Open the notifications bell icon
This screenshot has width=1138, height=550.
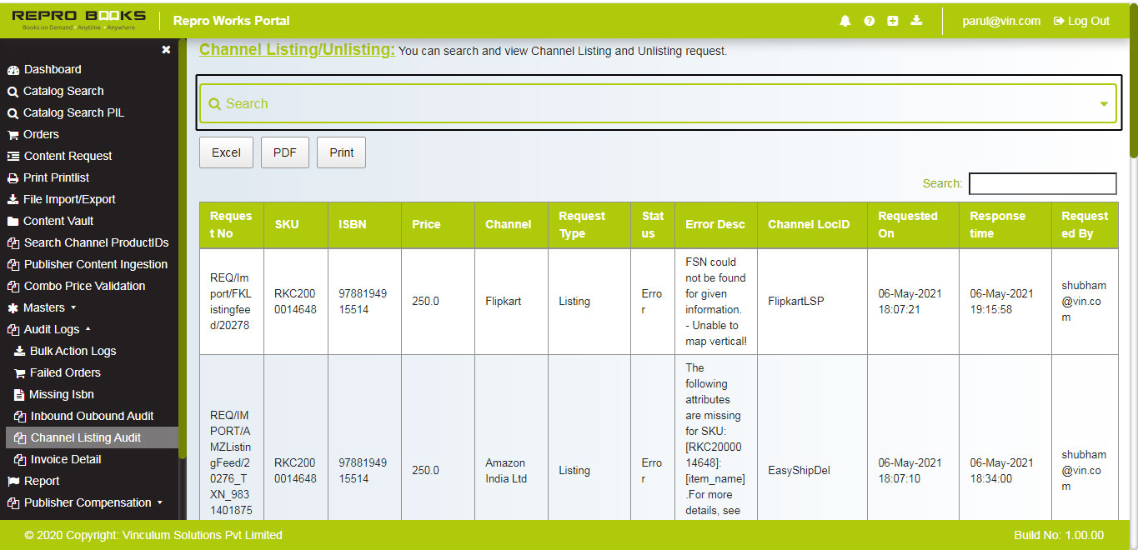[845, 21]
